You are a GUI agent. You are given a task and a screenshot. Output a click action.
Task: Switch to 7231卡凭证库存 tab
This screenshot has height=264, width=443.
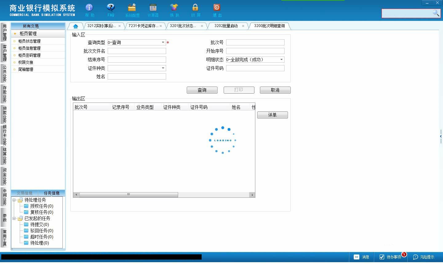pyautogui.click(x=143, y=26)
